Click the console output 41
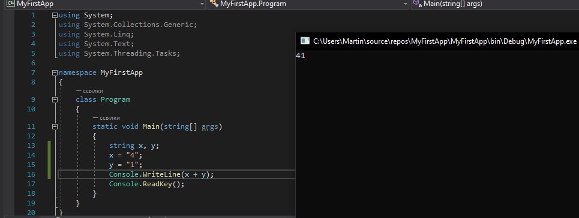This screenshot has height=218, width=579. click(301, 56)
